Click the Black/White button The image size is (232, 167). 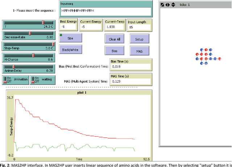click(71, 49)
